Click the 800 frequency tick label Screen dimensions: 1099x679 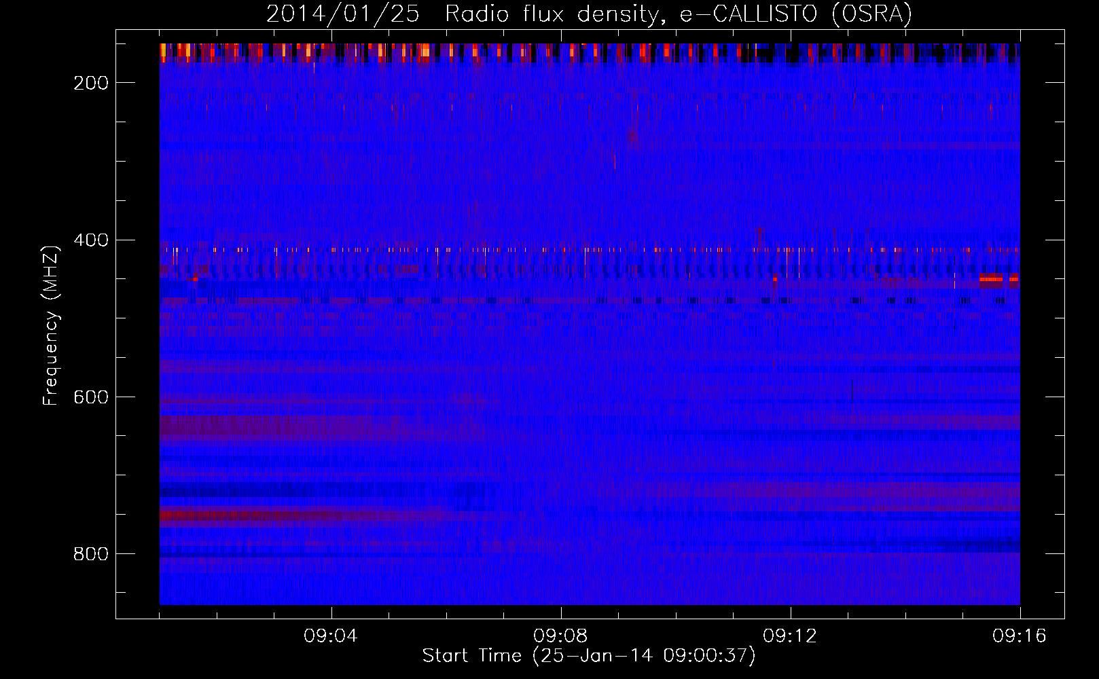(91, 554)
